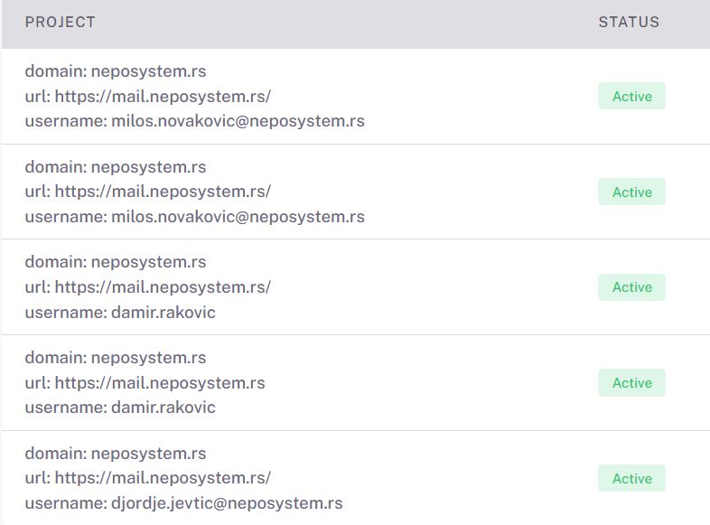Click Active badge beside url https://mail.neposystem.rs without slash

click(631, 383)
